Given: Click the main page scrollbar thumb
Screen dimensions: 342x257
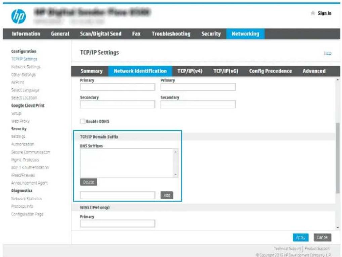Looking at the screenshot, I should 338,158.
